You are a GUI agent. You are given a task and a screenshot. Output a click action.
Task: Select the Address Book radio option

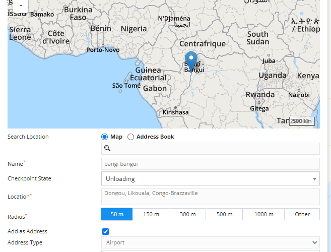pyautogui.click(x=131, y=137)
